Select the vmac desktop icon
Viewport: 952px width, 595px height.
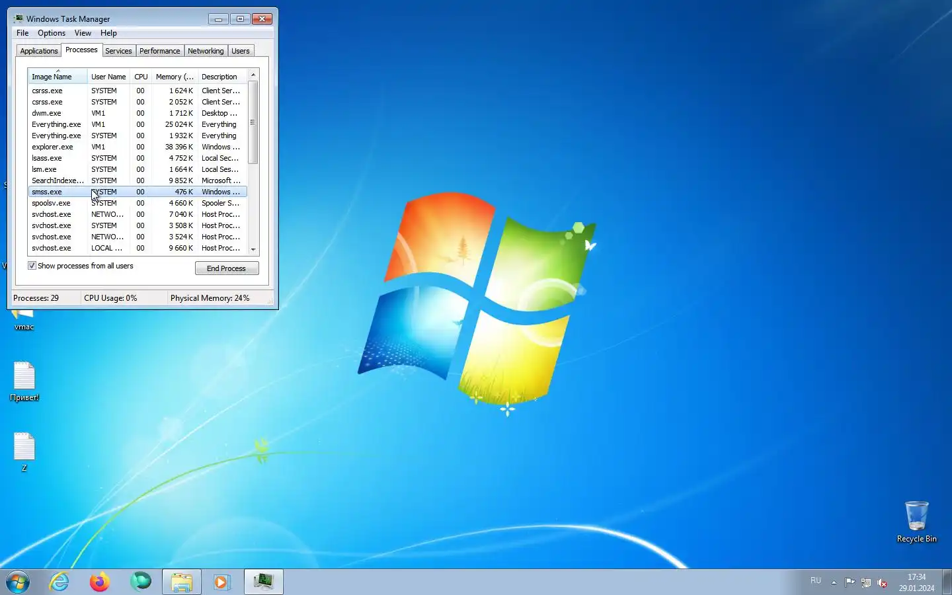(24, 321)
